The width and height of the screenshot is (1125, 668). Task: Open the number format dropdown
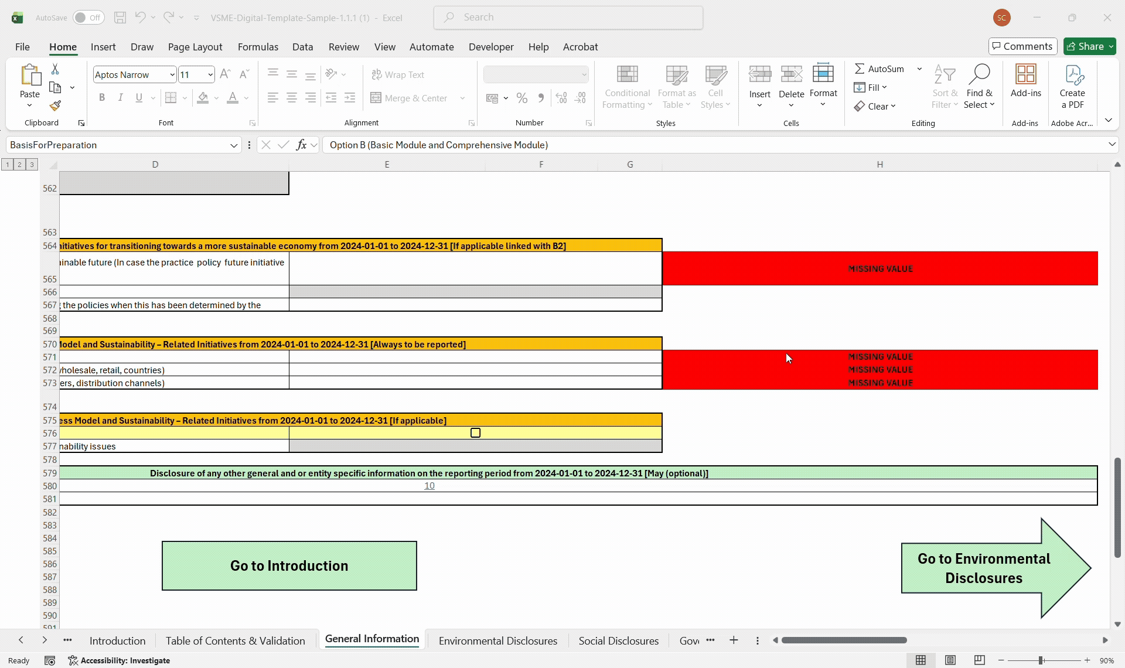584,74
